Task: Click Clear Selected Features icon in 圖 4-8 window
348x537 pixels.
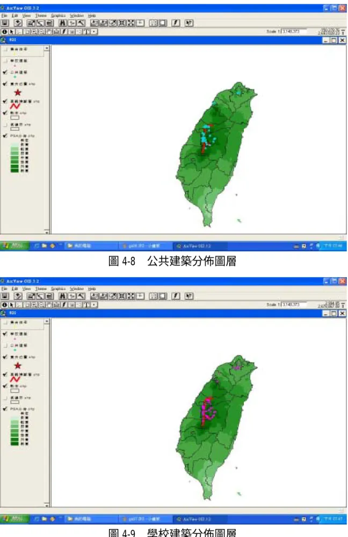Action: pos(162,23)
